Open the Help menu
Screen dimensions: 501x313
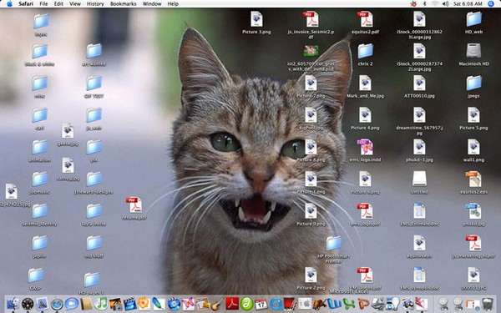[x=173, y=4]
